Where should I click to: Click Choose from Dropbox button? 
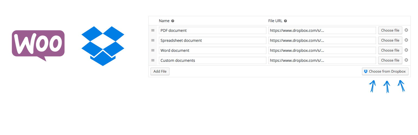coord(385,71)
